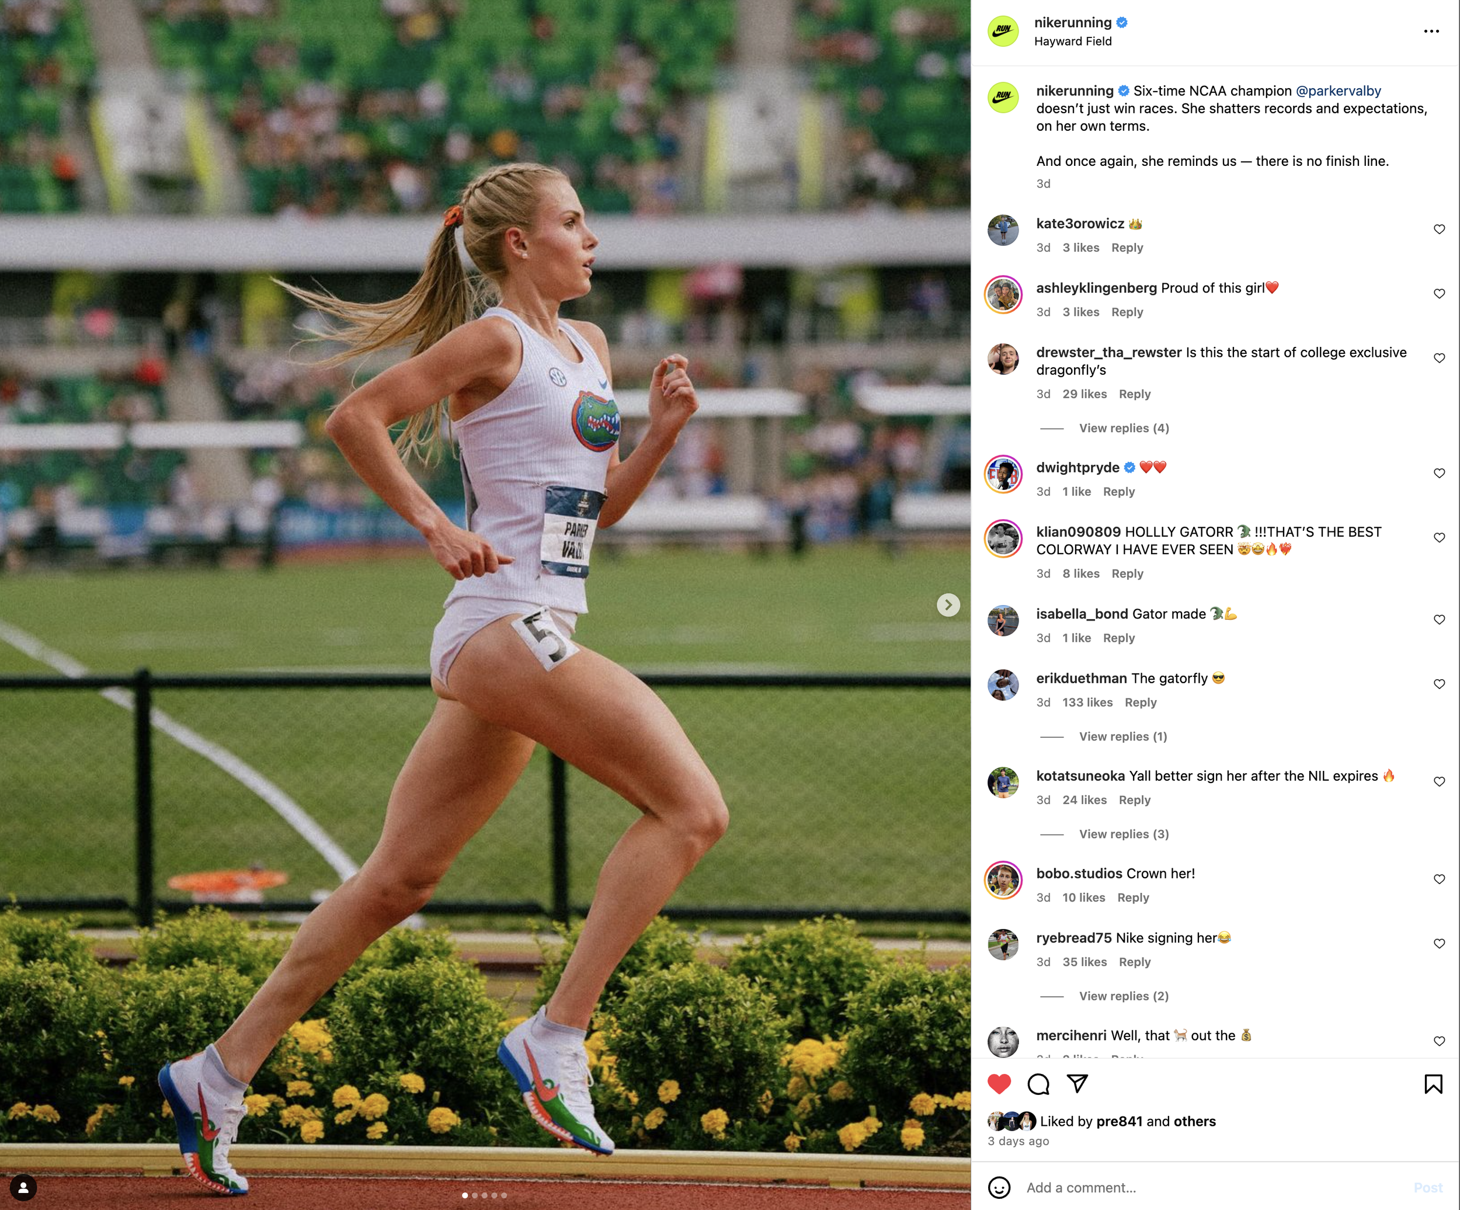Share post via paper plane icon
The image size is (1460, 1210).
(x=1077, y=1083)
